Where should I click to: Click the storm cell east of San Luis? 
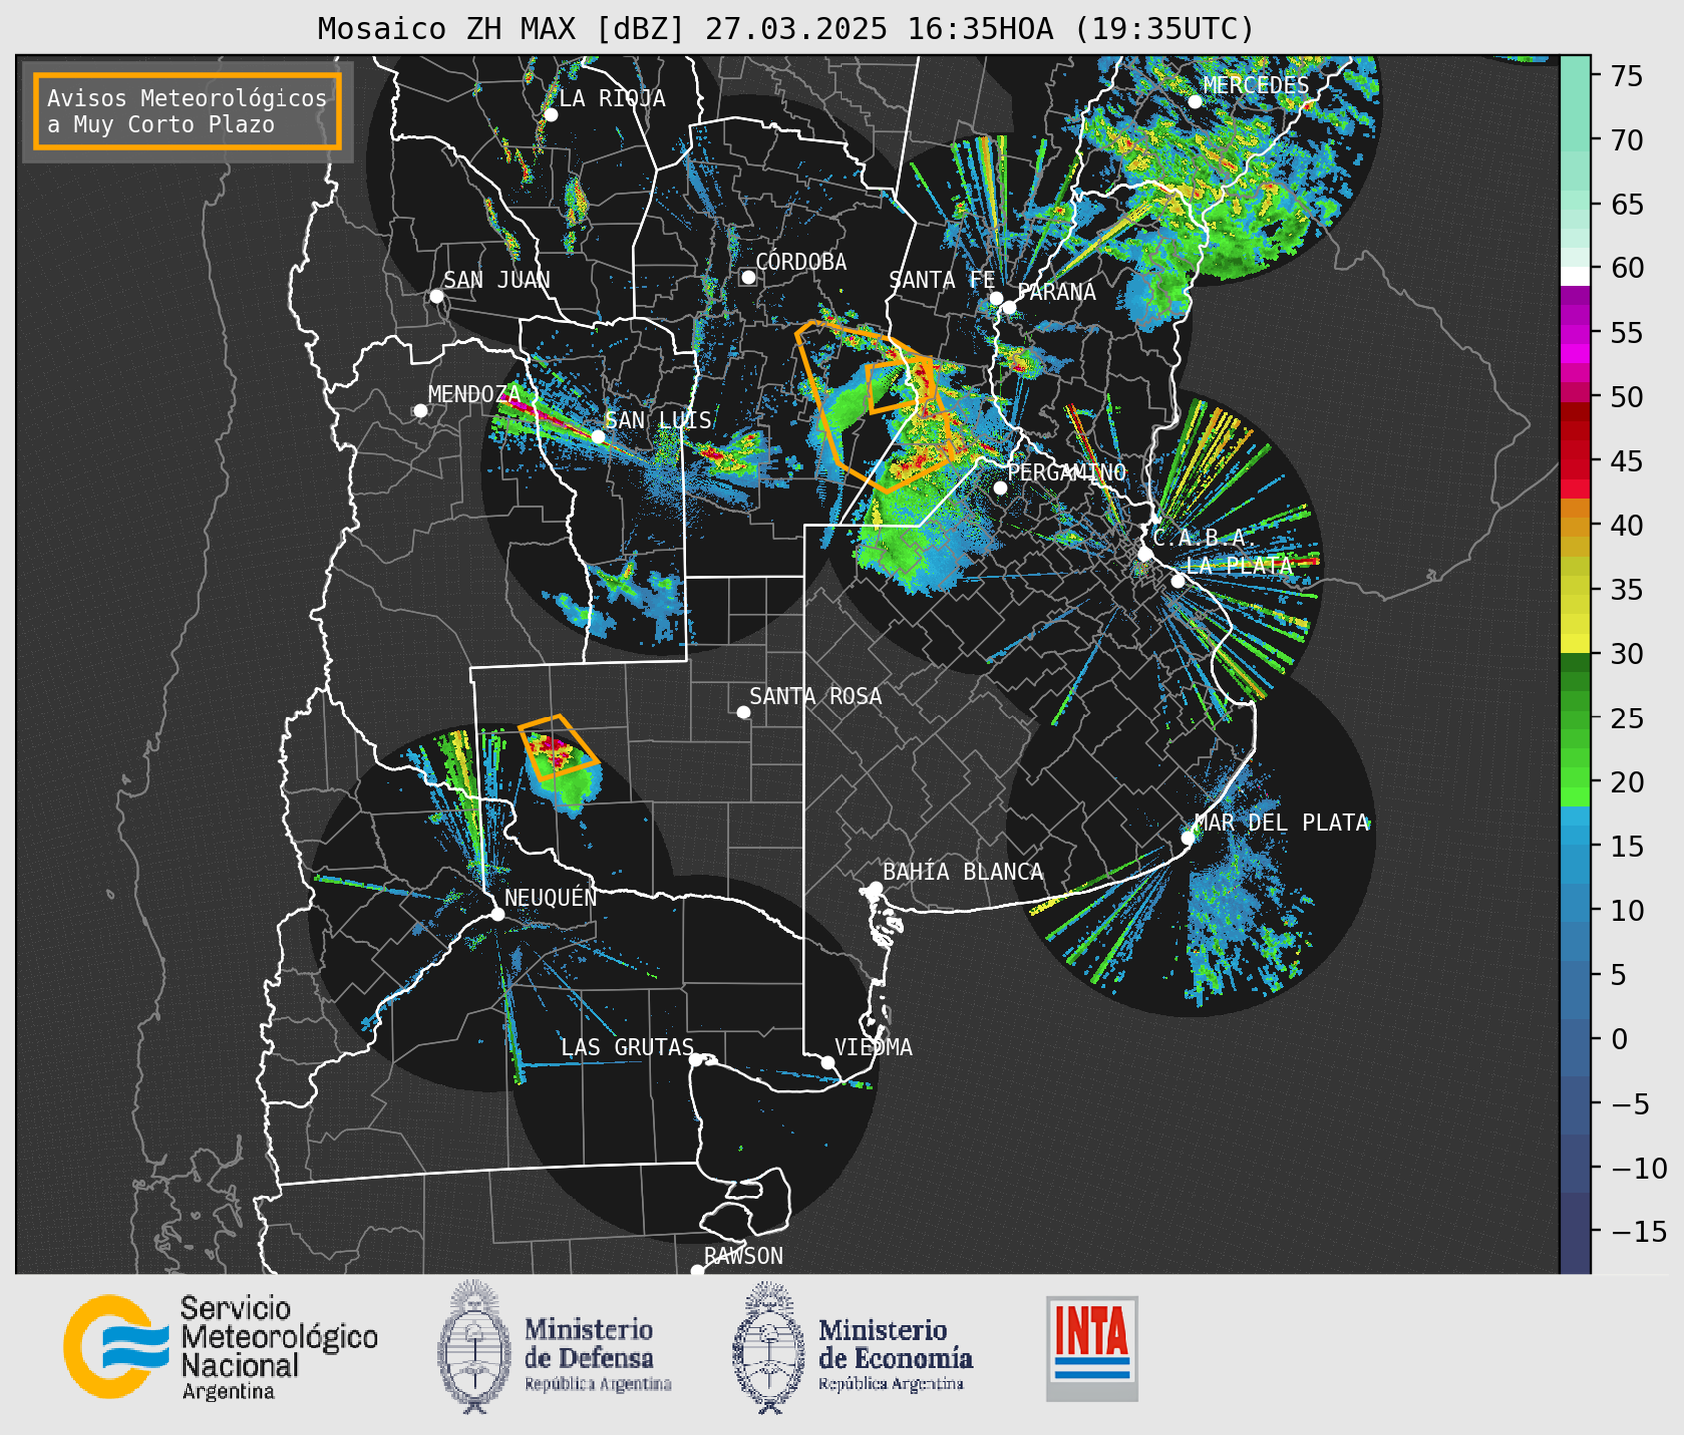pyautogui.click(x=732, y=455)
